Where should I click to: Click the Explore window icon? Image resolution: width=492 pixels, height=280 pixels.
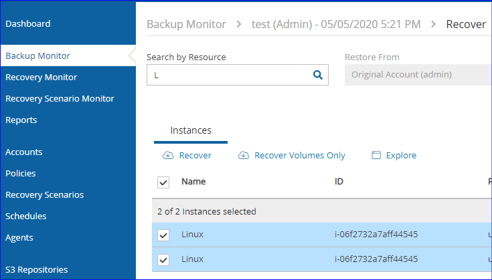[376, 156]
